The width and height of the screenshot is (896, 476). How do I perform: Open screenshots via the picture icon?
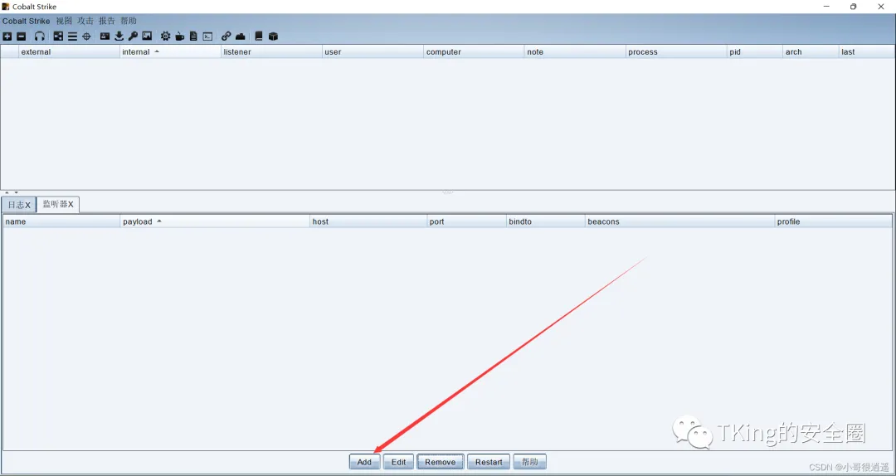point(147,36)
